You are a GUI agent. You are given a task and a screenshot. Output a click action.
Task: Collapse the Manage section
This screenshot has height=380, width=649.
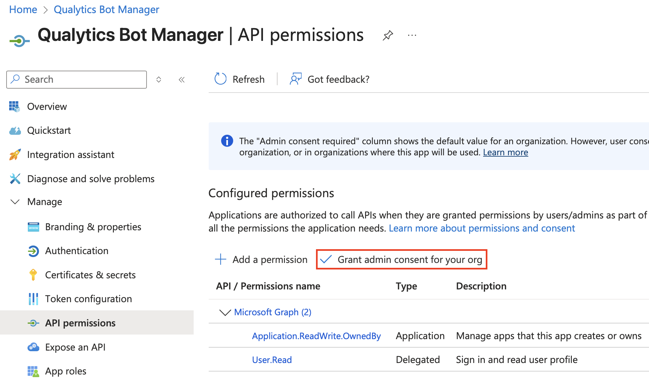pos(15,202)
